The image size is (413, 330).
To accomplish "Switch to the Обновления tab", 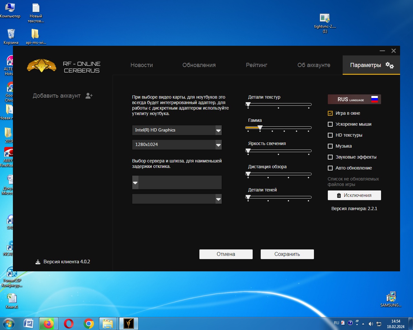I will [199, 65].
